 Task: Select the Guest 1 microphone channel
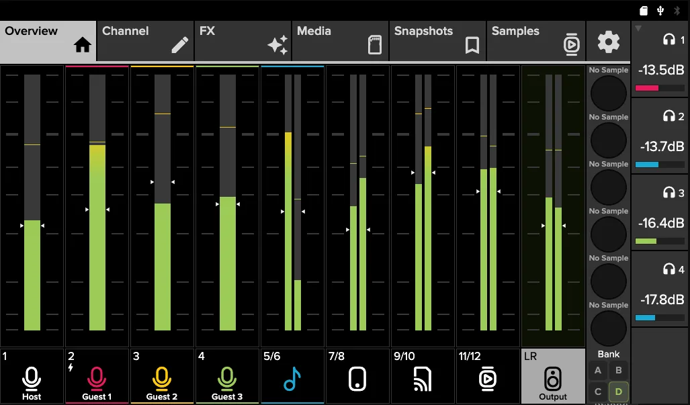coord(97,376)
